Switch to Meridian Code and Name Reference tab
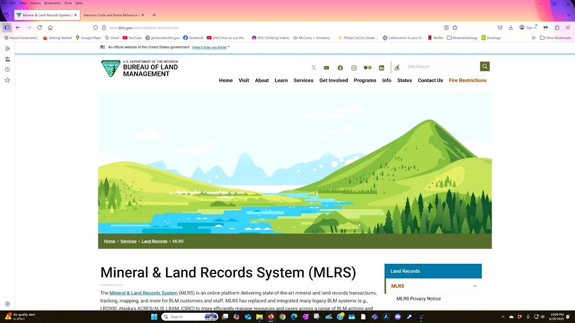 pos(112,15)
